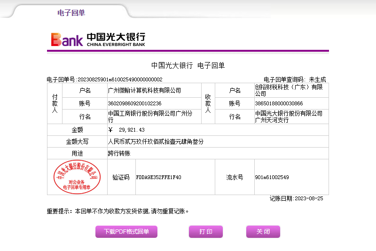
Task: Open the 电子回单 tab
Action: click(x=71, y=13)
